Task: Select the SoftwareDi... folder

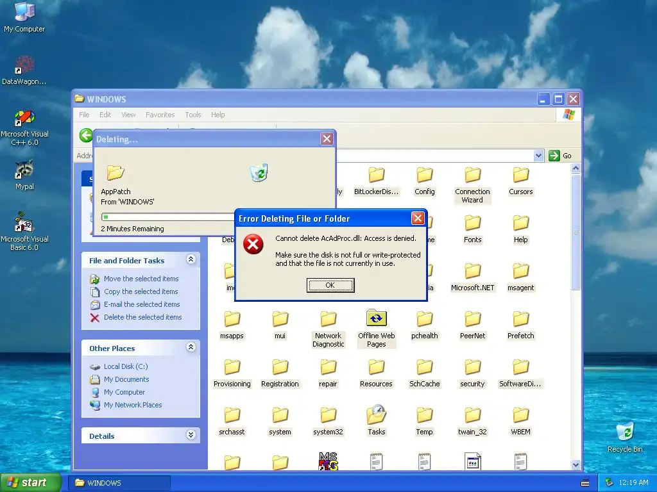Action: tap(520, 373)
